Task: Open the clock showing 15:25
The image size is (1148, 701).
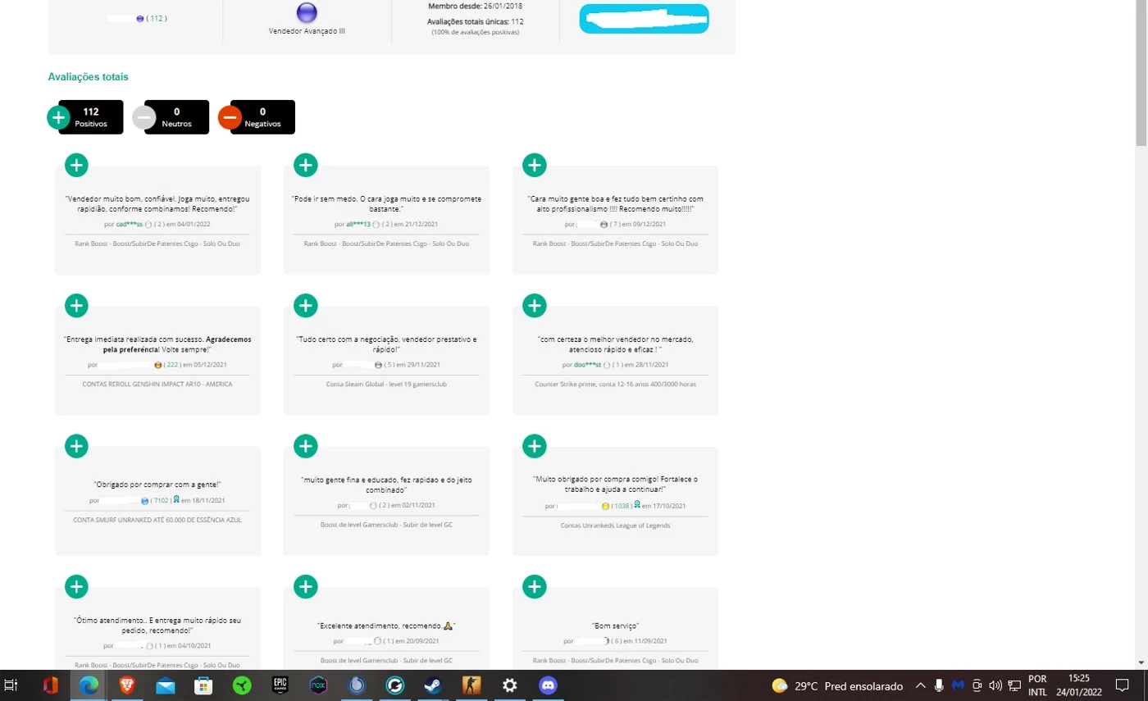Action: click(x=1080, y=685)
